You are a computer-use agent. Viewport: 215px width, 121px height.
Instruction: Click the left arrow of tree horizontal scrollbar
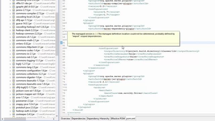tap(2, 119)
